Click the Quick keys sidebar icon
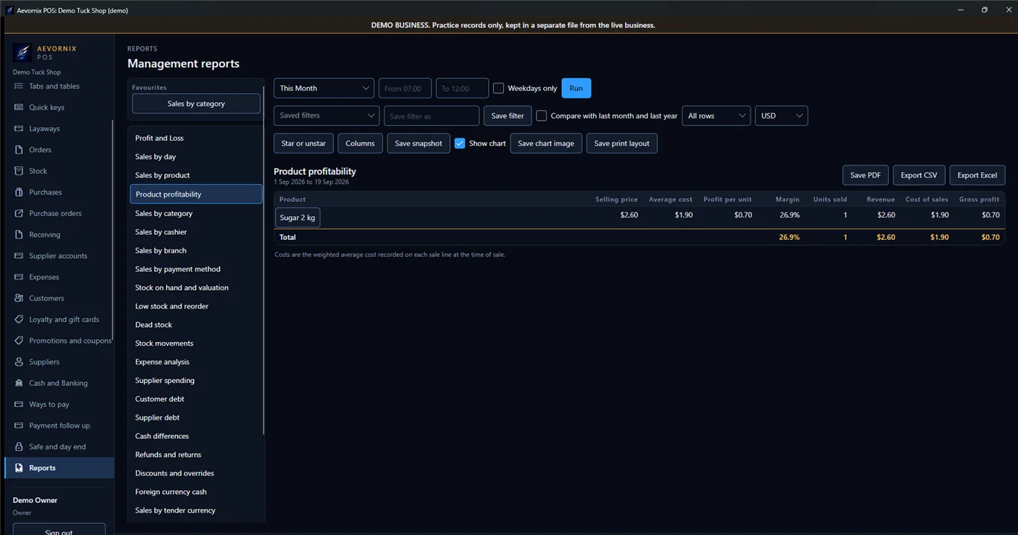The width and height of the screenshot is (1018, 535). tap(19, 107)
